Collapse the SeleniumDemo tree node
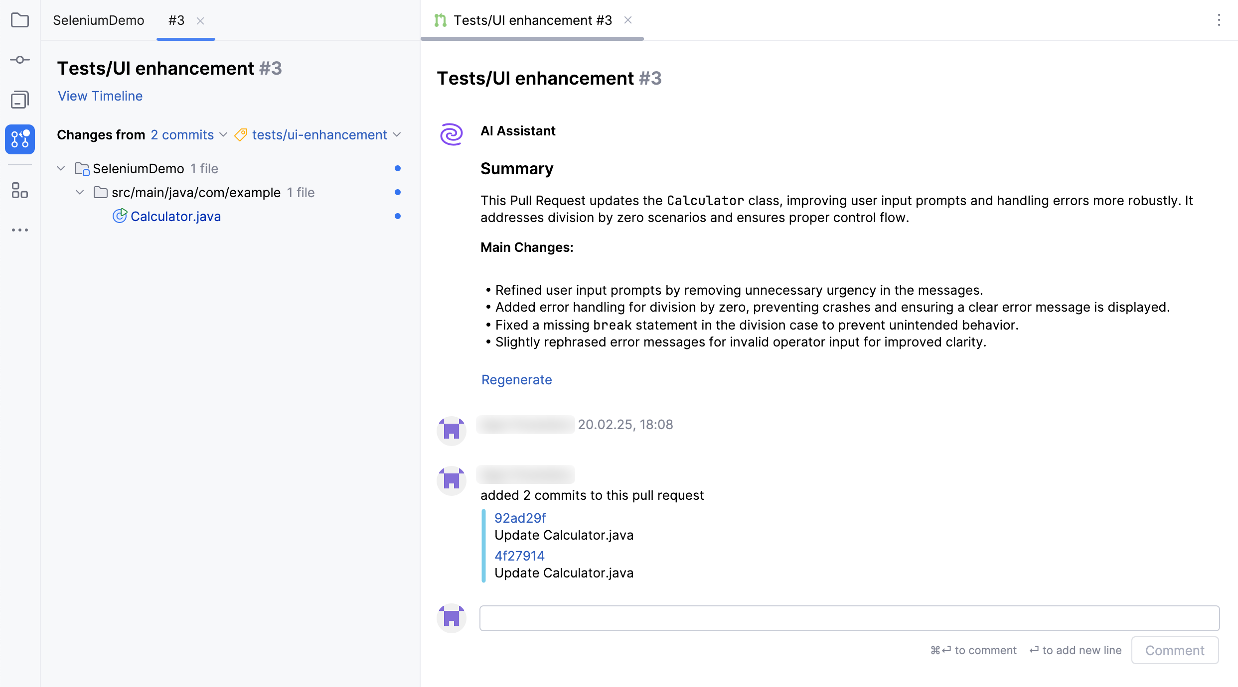This screenshot has height=687, width=1238. [x=61, y=169]
